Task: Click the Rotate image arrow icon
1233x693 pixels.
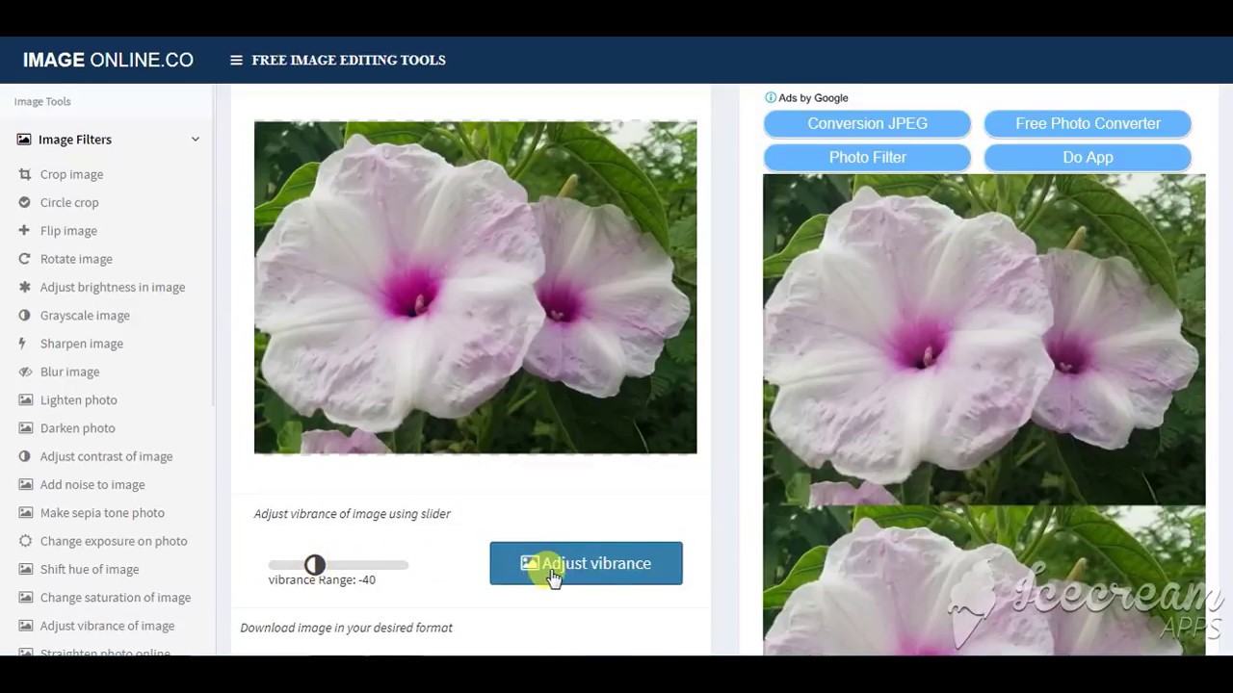Action: coord(24,259)
